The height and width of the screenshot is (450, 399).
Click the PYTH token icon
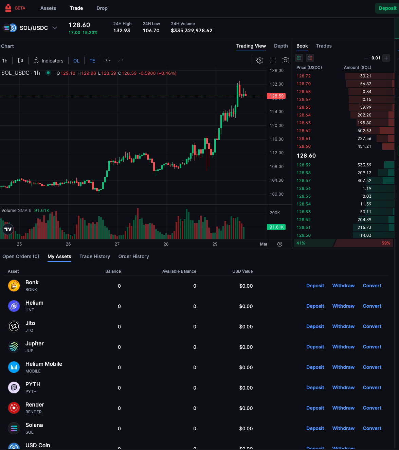[x=14, y=388]
